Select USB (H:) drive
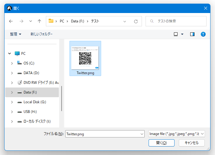Image resolution: width=215 pixels, height=155 pixels. coord(30,112)
